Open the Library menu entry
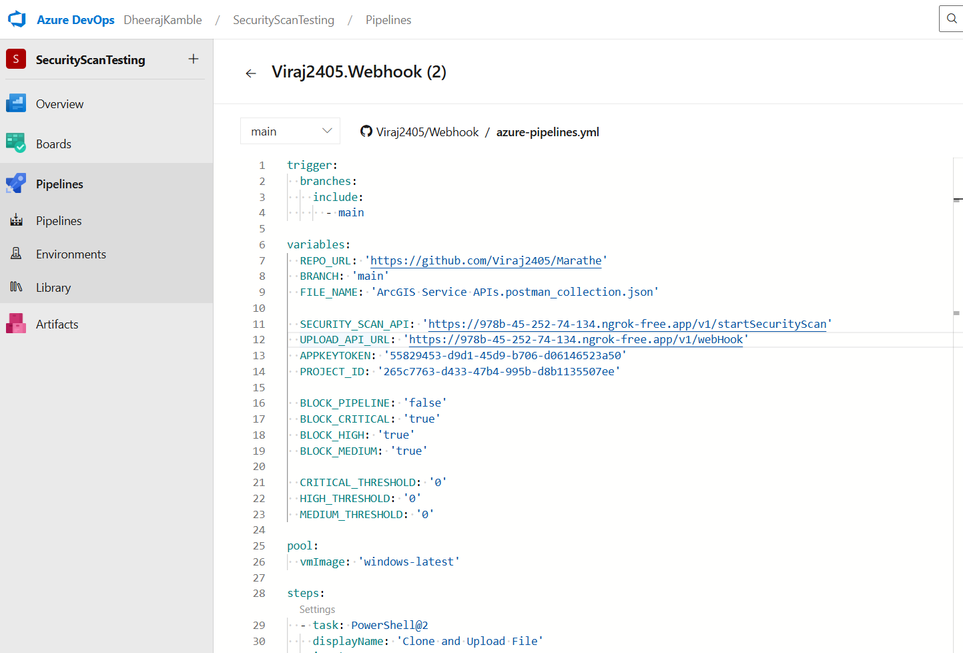The image size is (963, 653). tap(53, 287)
